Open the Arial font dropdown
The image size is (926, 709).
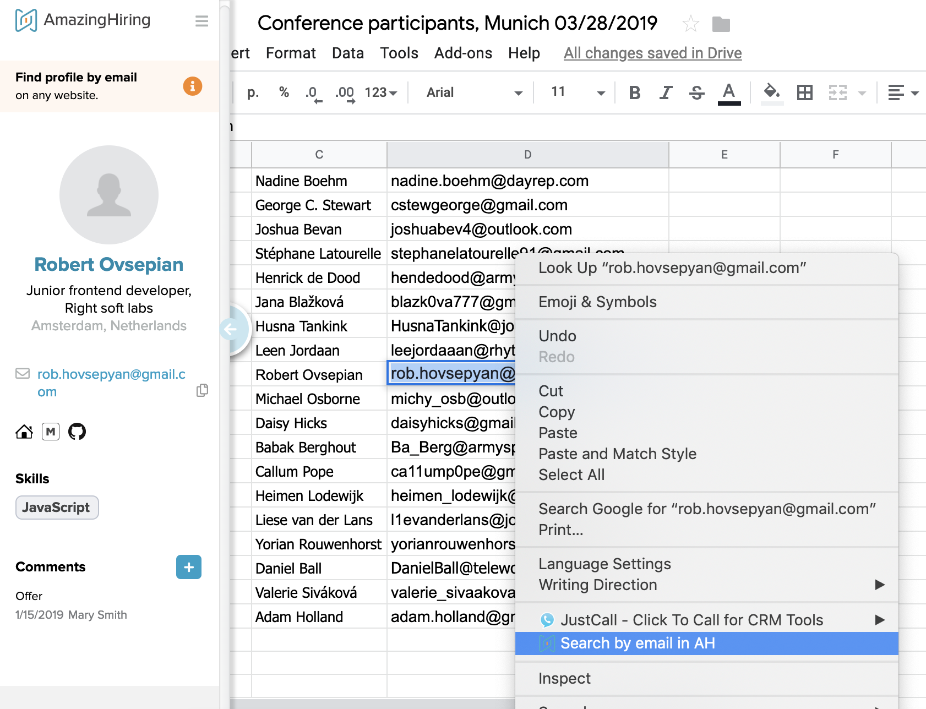(x=473, y=92)
